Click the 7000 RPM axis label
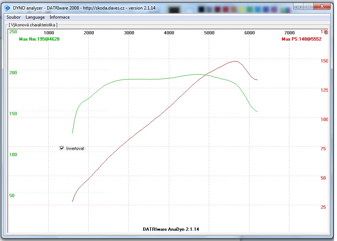This screenshot has width=337, height=241. pos(289,33)
